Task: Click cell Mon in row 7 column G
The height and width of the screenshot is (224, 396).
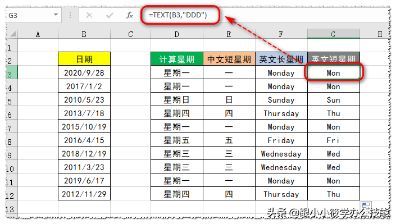Action: (333, 126)
